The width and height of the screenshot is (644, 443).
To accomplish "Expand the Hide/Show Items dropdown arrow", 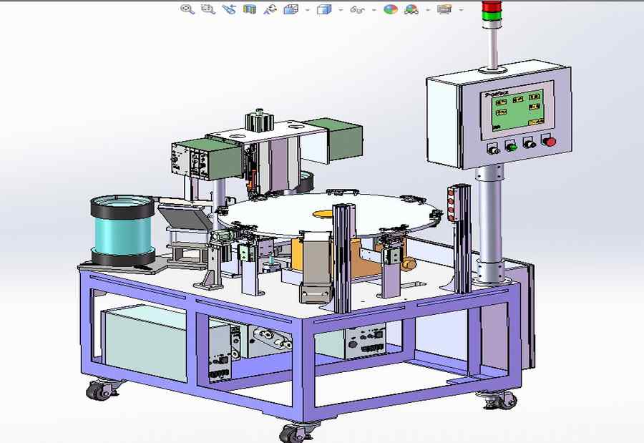I will coord(374,10).
